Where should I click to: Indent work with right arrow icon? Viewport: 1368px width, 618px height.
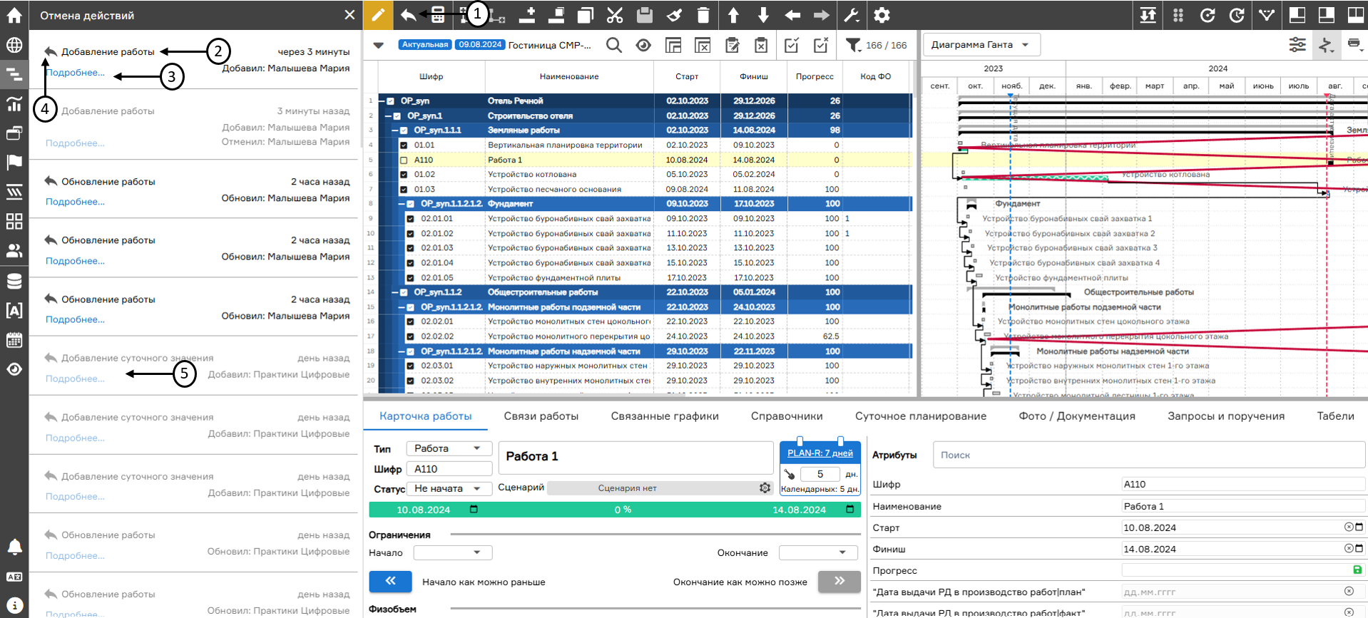pyautogui.click(x=822, y=15)
